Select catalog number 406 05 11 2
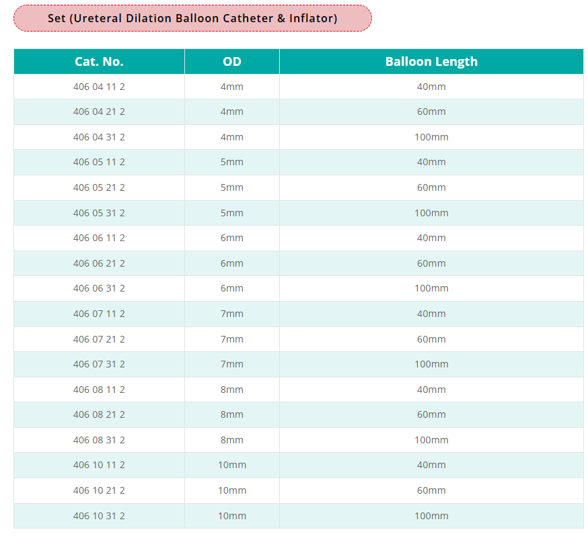This screenshot has width=588, height=536. point(99,162)
